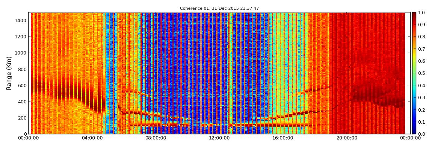Click the 800 y-axis range tick label
Screen dimensions: 432x153
tap(22, 69)
